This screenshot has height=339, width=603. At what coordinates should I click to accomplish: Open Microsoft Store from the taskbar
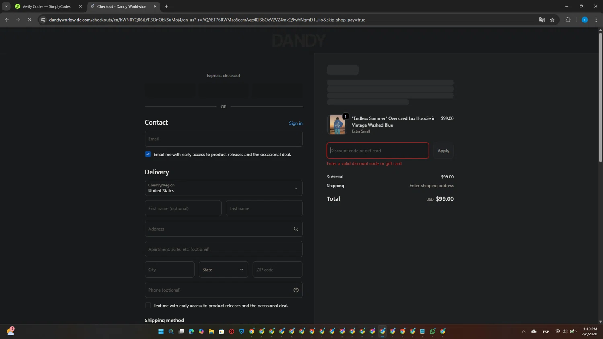coord(221,331)
